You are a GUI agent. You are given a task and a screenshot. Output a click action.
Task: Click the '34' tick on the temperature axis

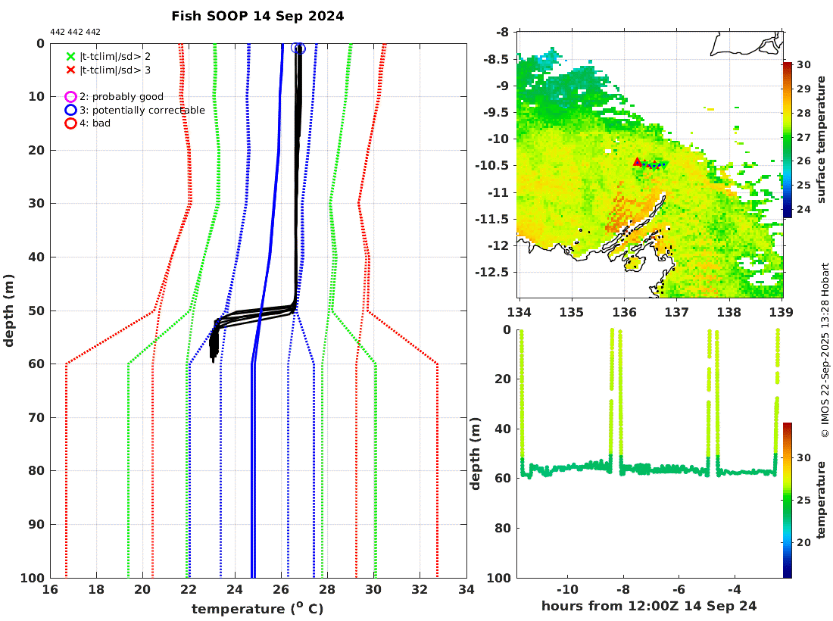466,590
